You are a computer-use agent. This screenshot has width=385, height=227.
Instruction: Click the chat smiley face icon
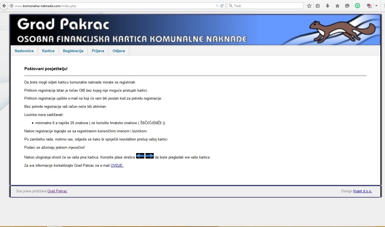pyautogui.click(x=347, y=6)
